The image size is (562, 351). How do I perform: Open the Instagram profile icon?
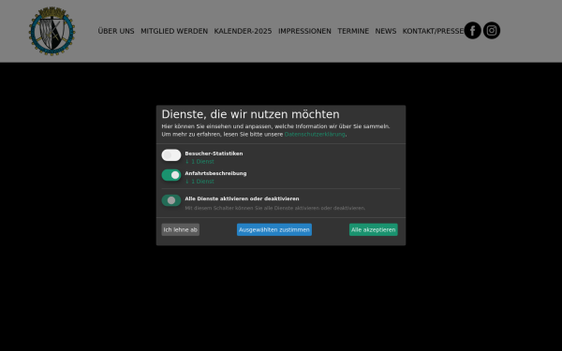tap(492, 31)
